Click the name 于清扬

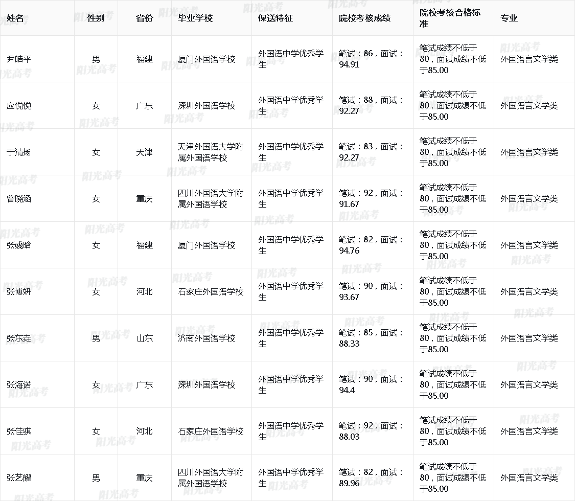(x=19, y=152)
